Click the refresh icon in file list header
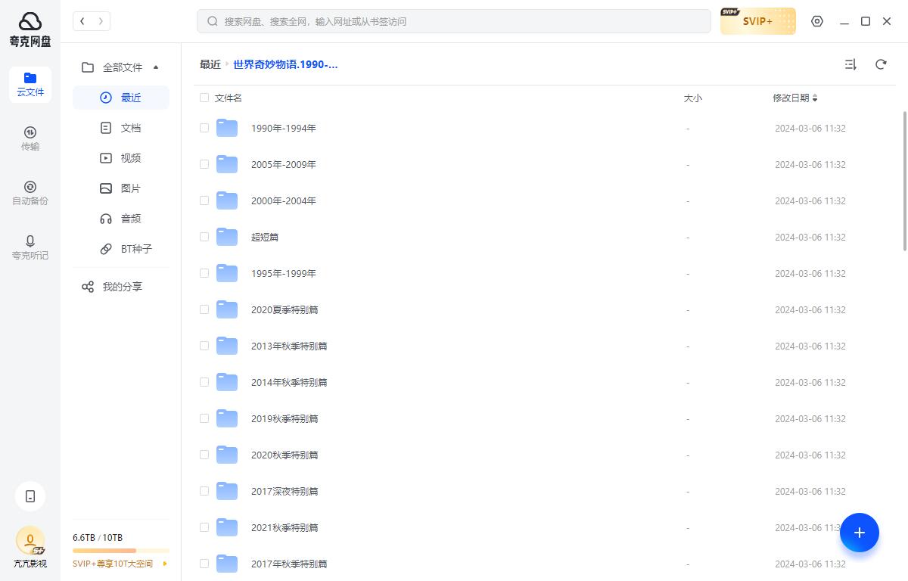 click(x=881, y=64)
